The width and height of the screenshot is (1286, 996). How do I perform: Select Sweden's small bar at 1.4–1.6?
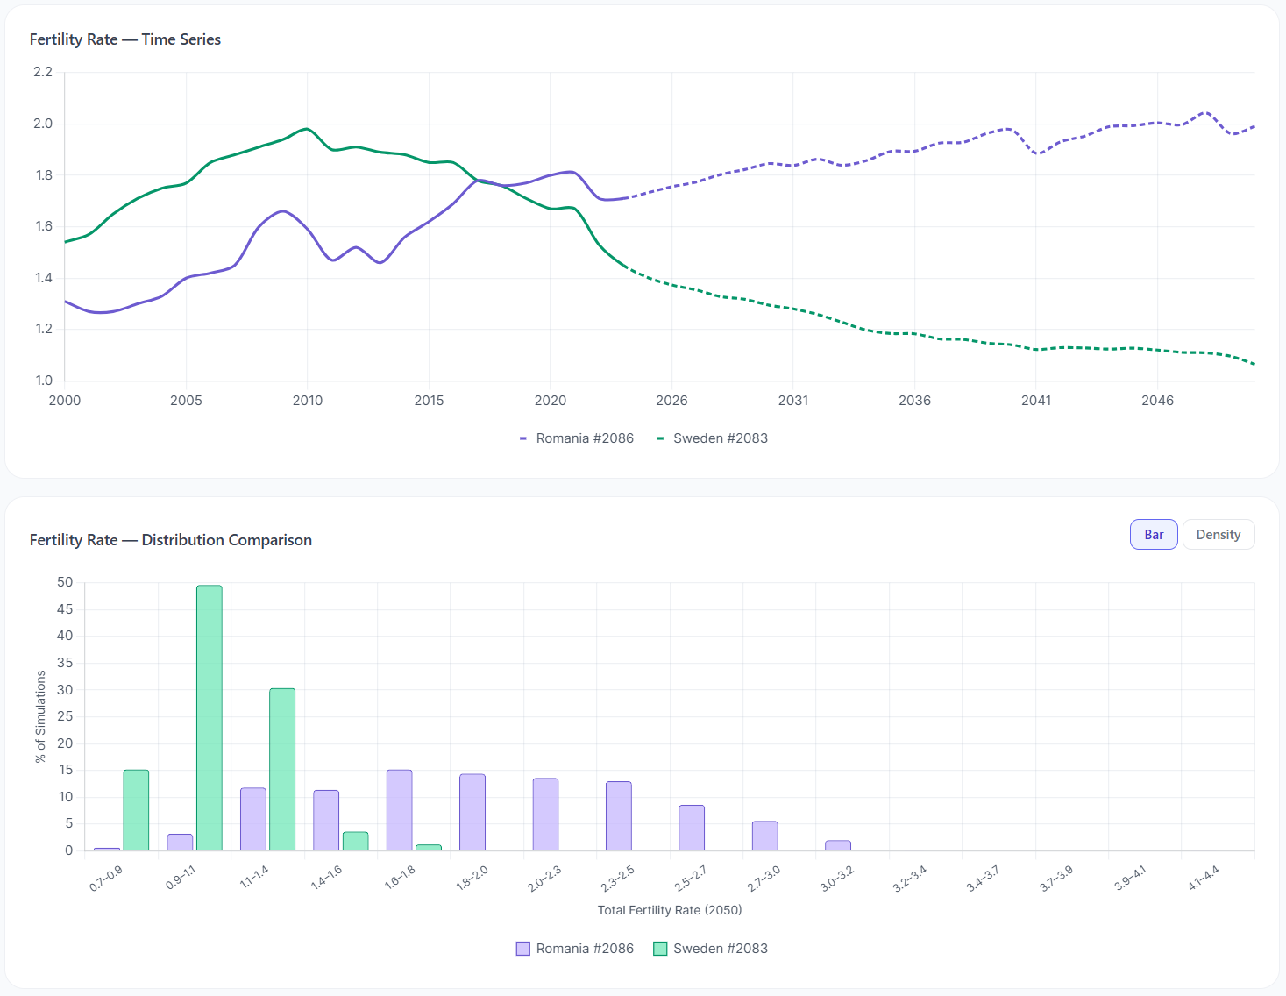coord(355,842)
